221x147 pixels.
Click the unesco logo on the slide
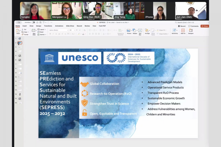pyautogui.click(x=71, y=58)
